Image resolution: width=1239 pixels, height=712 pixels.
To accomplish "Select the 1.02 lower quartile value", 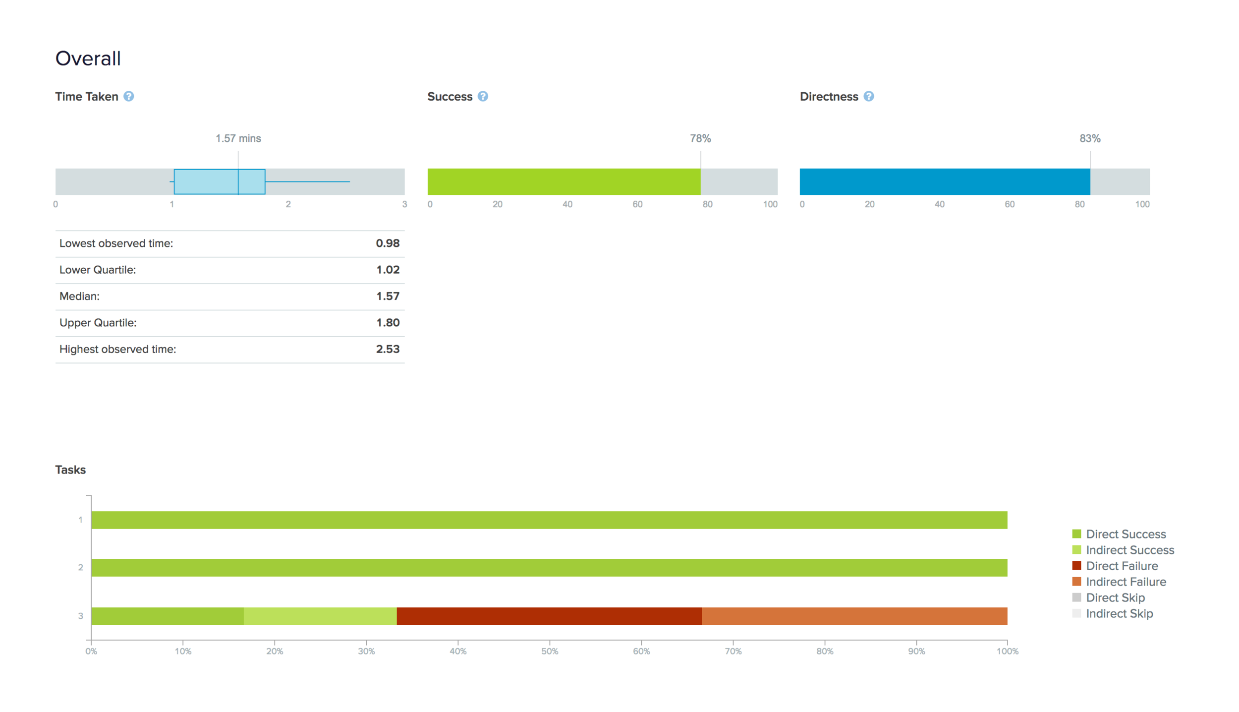I will 388,270.
